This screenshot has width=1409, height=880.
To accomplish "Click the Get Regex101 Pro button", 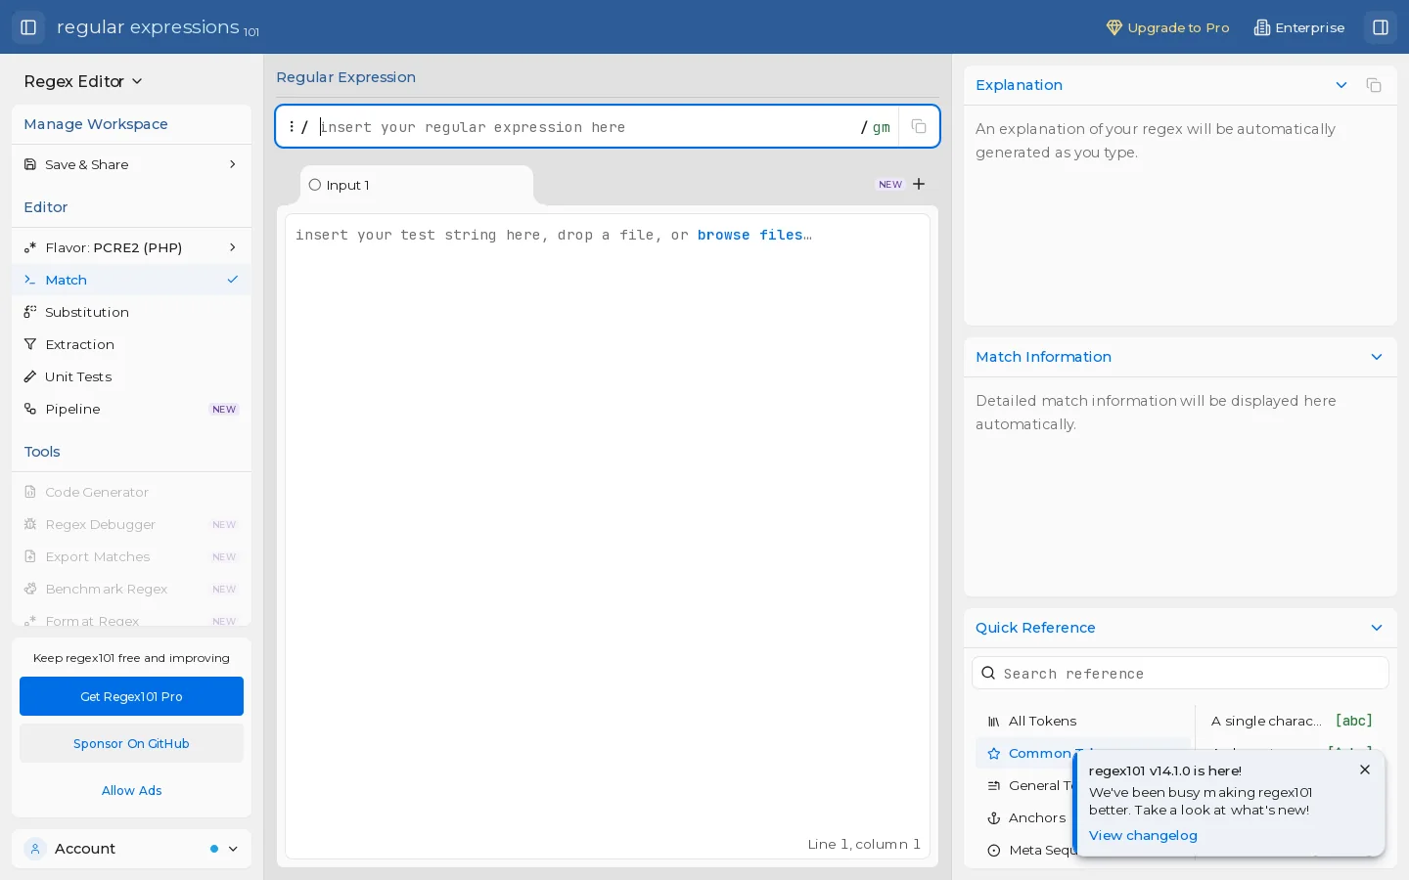I will 131,696.
